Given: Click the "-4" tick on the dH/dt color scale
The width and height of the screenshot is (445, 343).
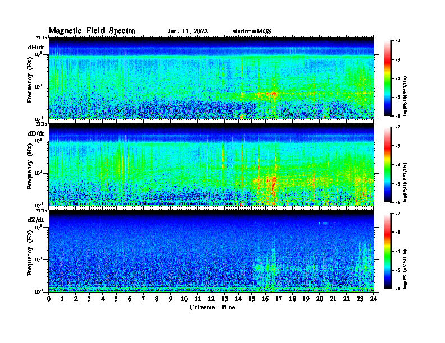Looking at the screenshot, I should (x=398, y=78).
